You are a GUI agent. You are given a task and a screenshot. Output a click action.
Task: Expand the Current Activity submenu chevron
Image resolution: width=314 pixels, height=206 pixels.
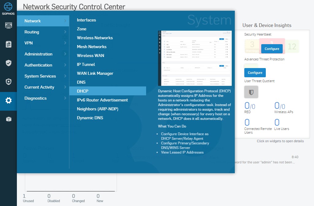65,87
